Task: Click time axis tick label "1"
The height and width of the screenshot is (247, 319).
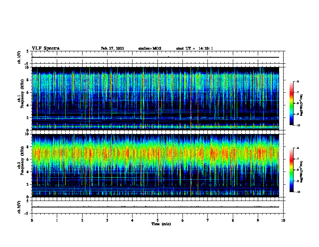Action: 57,220
